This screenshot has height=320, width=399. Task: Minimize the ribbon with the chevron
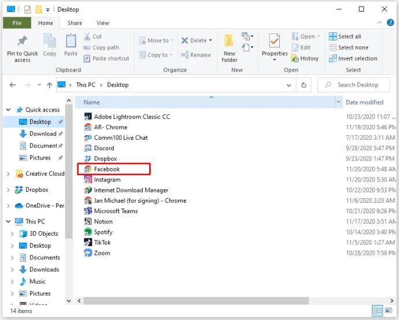tap(379, 23)
